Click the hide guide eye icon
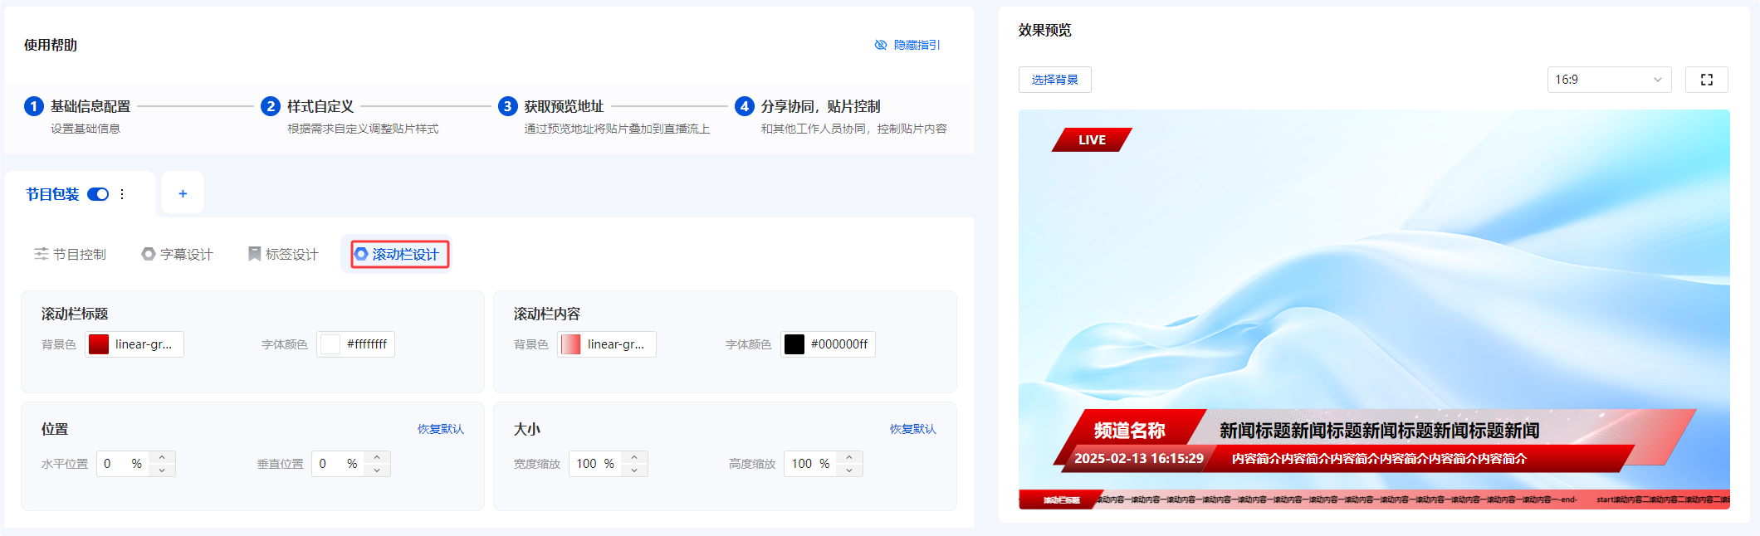The image size is (1760, 536). (x=880, y=45)
